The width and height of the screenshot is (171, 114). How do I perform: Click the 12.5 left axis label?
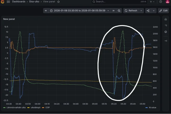(6, 27)
